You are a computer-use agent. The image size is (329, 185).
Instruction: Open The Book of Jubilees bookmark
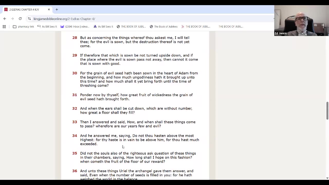tap(163, 26)
